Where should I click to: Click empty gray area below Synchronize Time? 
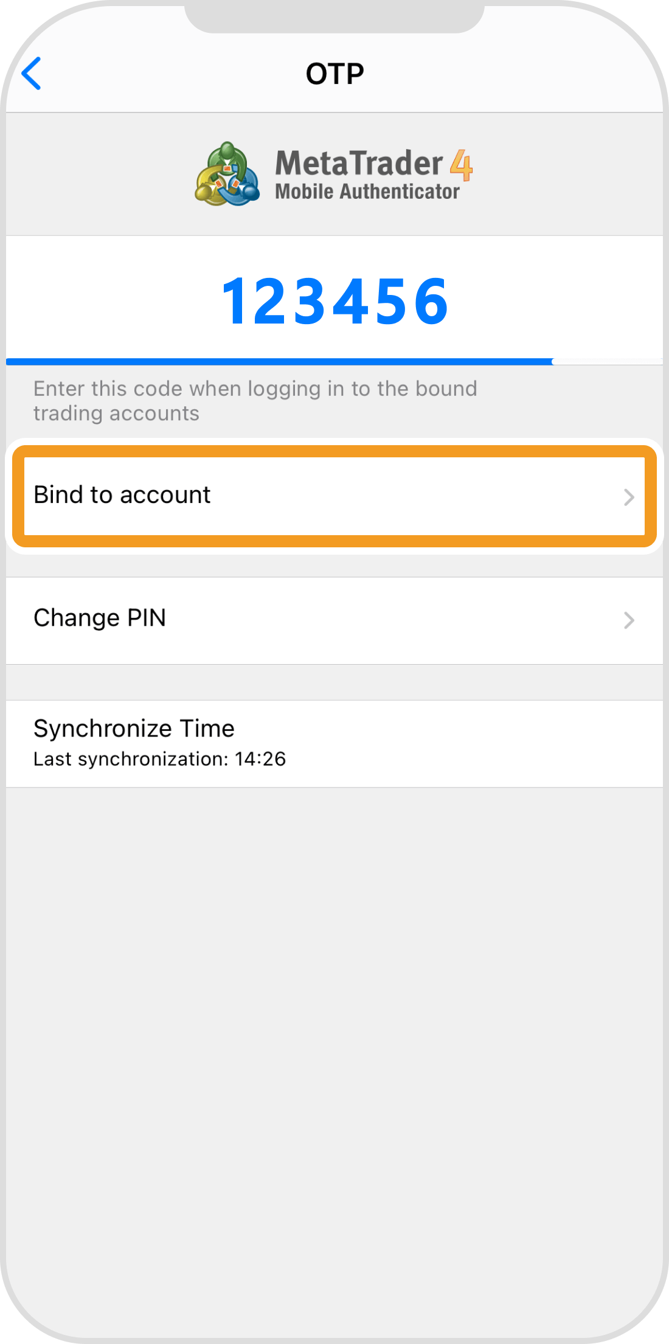pyautogui.click(x=334, y=1034)
